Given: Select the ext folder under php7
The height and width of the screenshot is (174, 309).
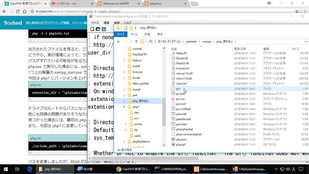Looking at the screenshot, I should tap(136, 118).
